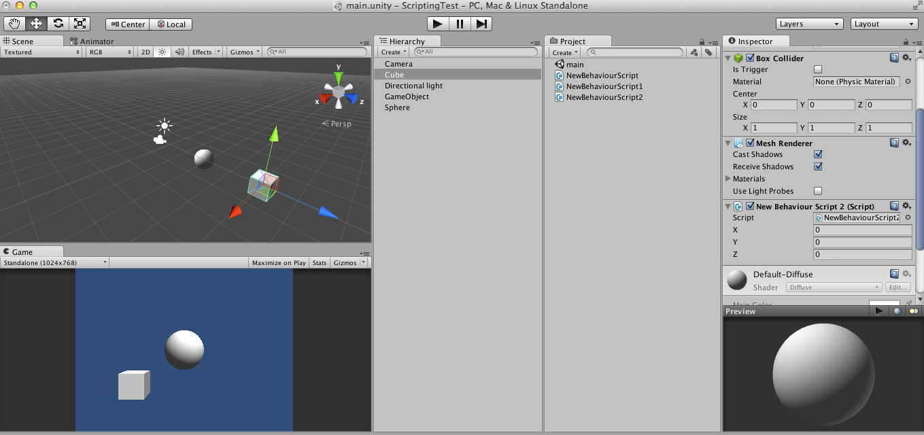Viewport: 924px width, 435px height.
Task: Open the Standalone (1024x768) aspect dropdown
Action: (55, 262)
